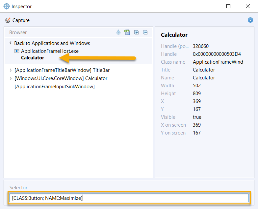
Task: Click the ApplicationFrameHost.exe window icon
Action: coord(17,51)
